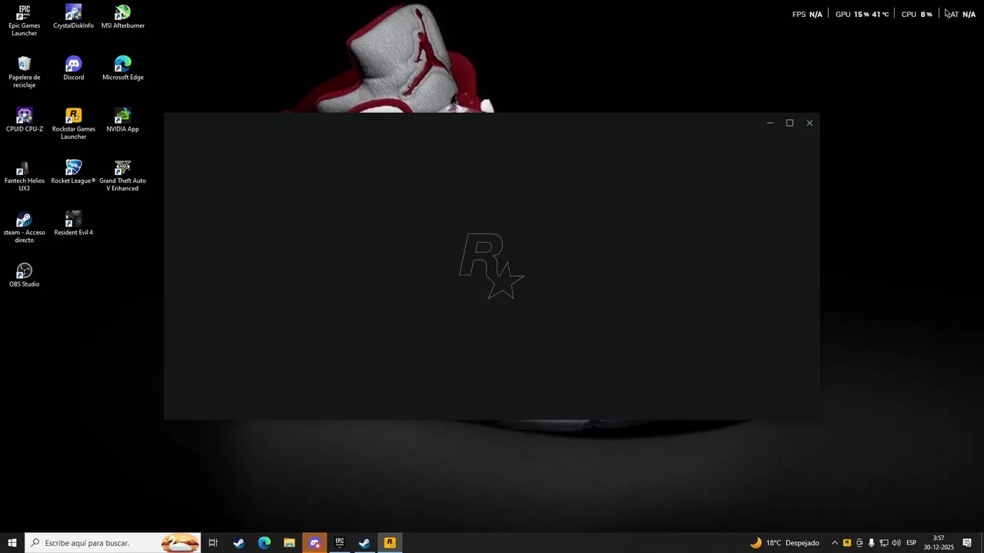Open Microsoft Edge from the taskbar
This screenshot has height=553, width=984.
click(264, 543)
